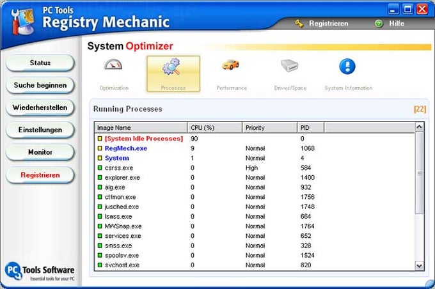The width and height of the screenshot is (435, 289).
Task: Select the explorer.exe process name
Action: [122, 178]
